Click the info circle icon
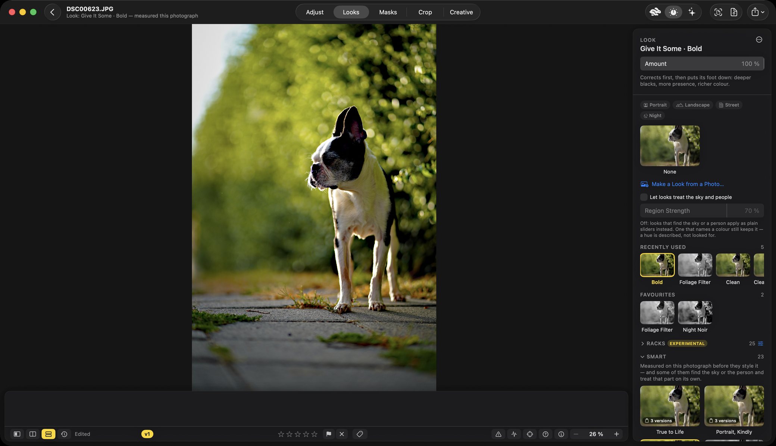 (561, 434)
